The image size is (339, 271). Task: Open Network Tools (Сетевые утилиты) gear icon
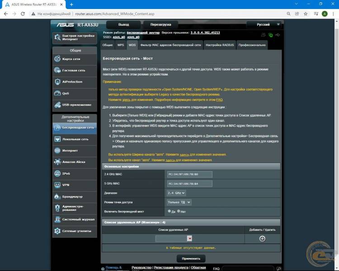[57, 231]
